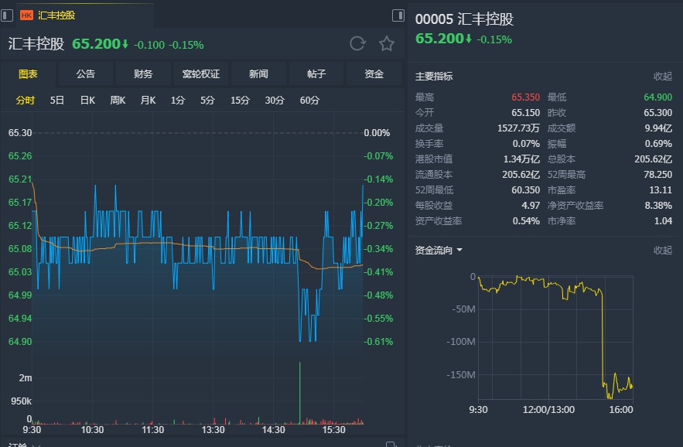Select the 分时 chart period
The height and width of the screenshot is (447, 683).
(x=26, y=101)
